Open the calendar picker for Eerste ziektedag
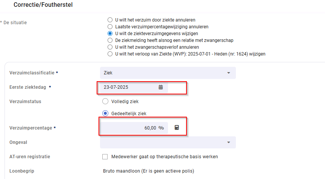Viewport: 325px width, 179px height. pos(161,87)
